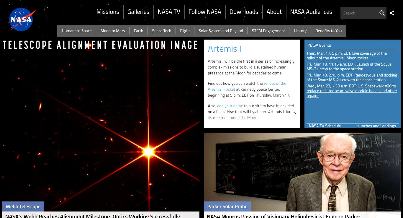Select the History topic
Image resolution: width=403 pixels, height=218 pixels.
tap(300, 31)
